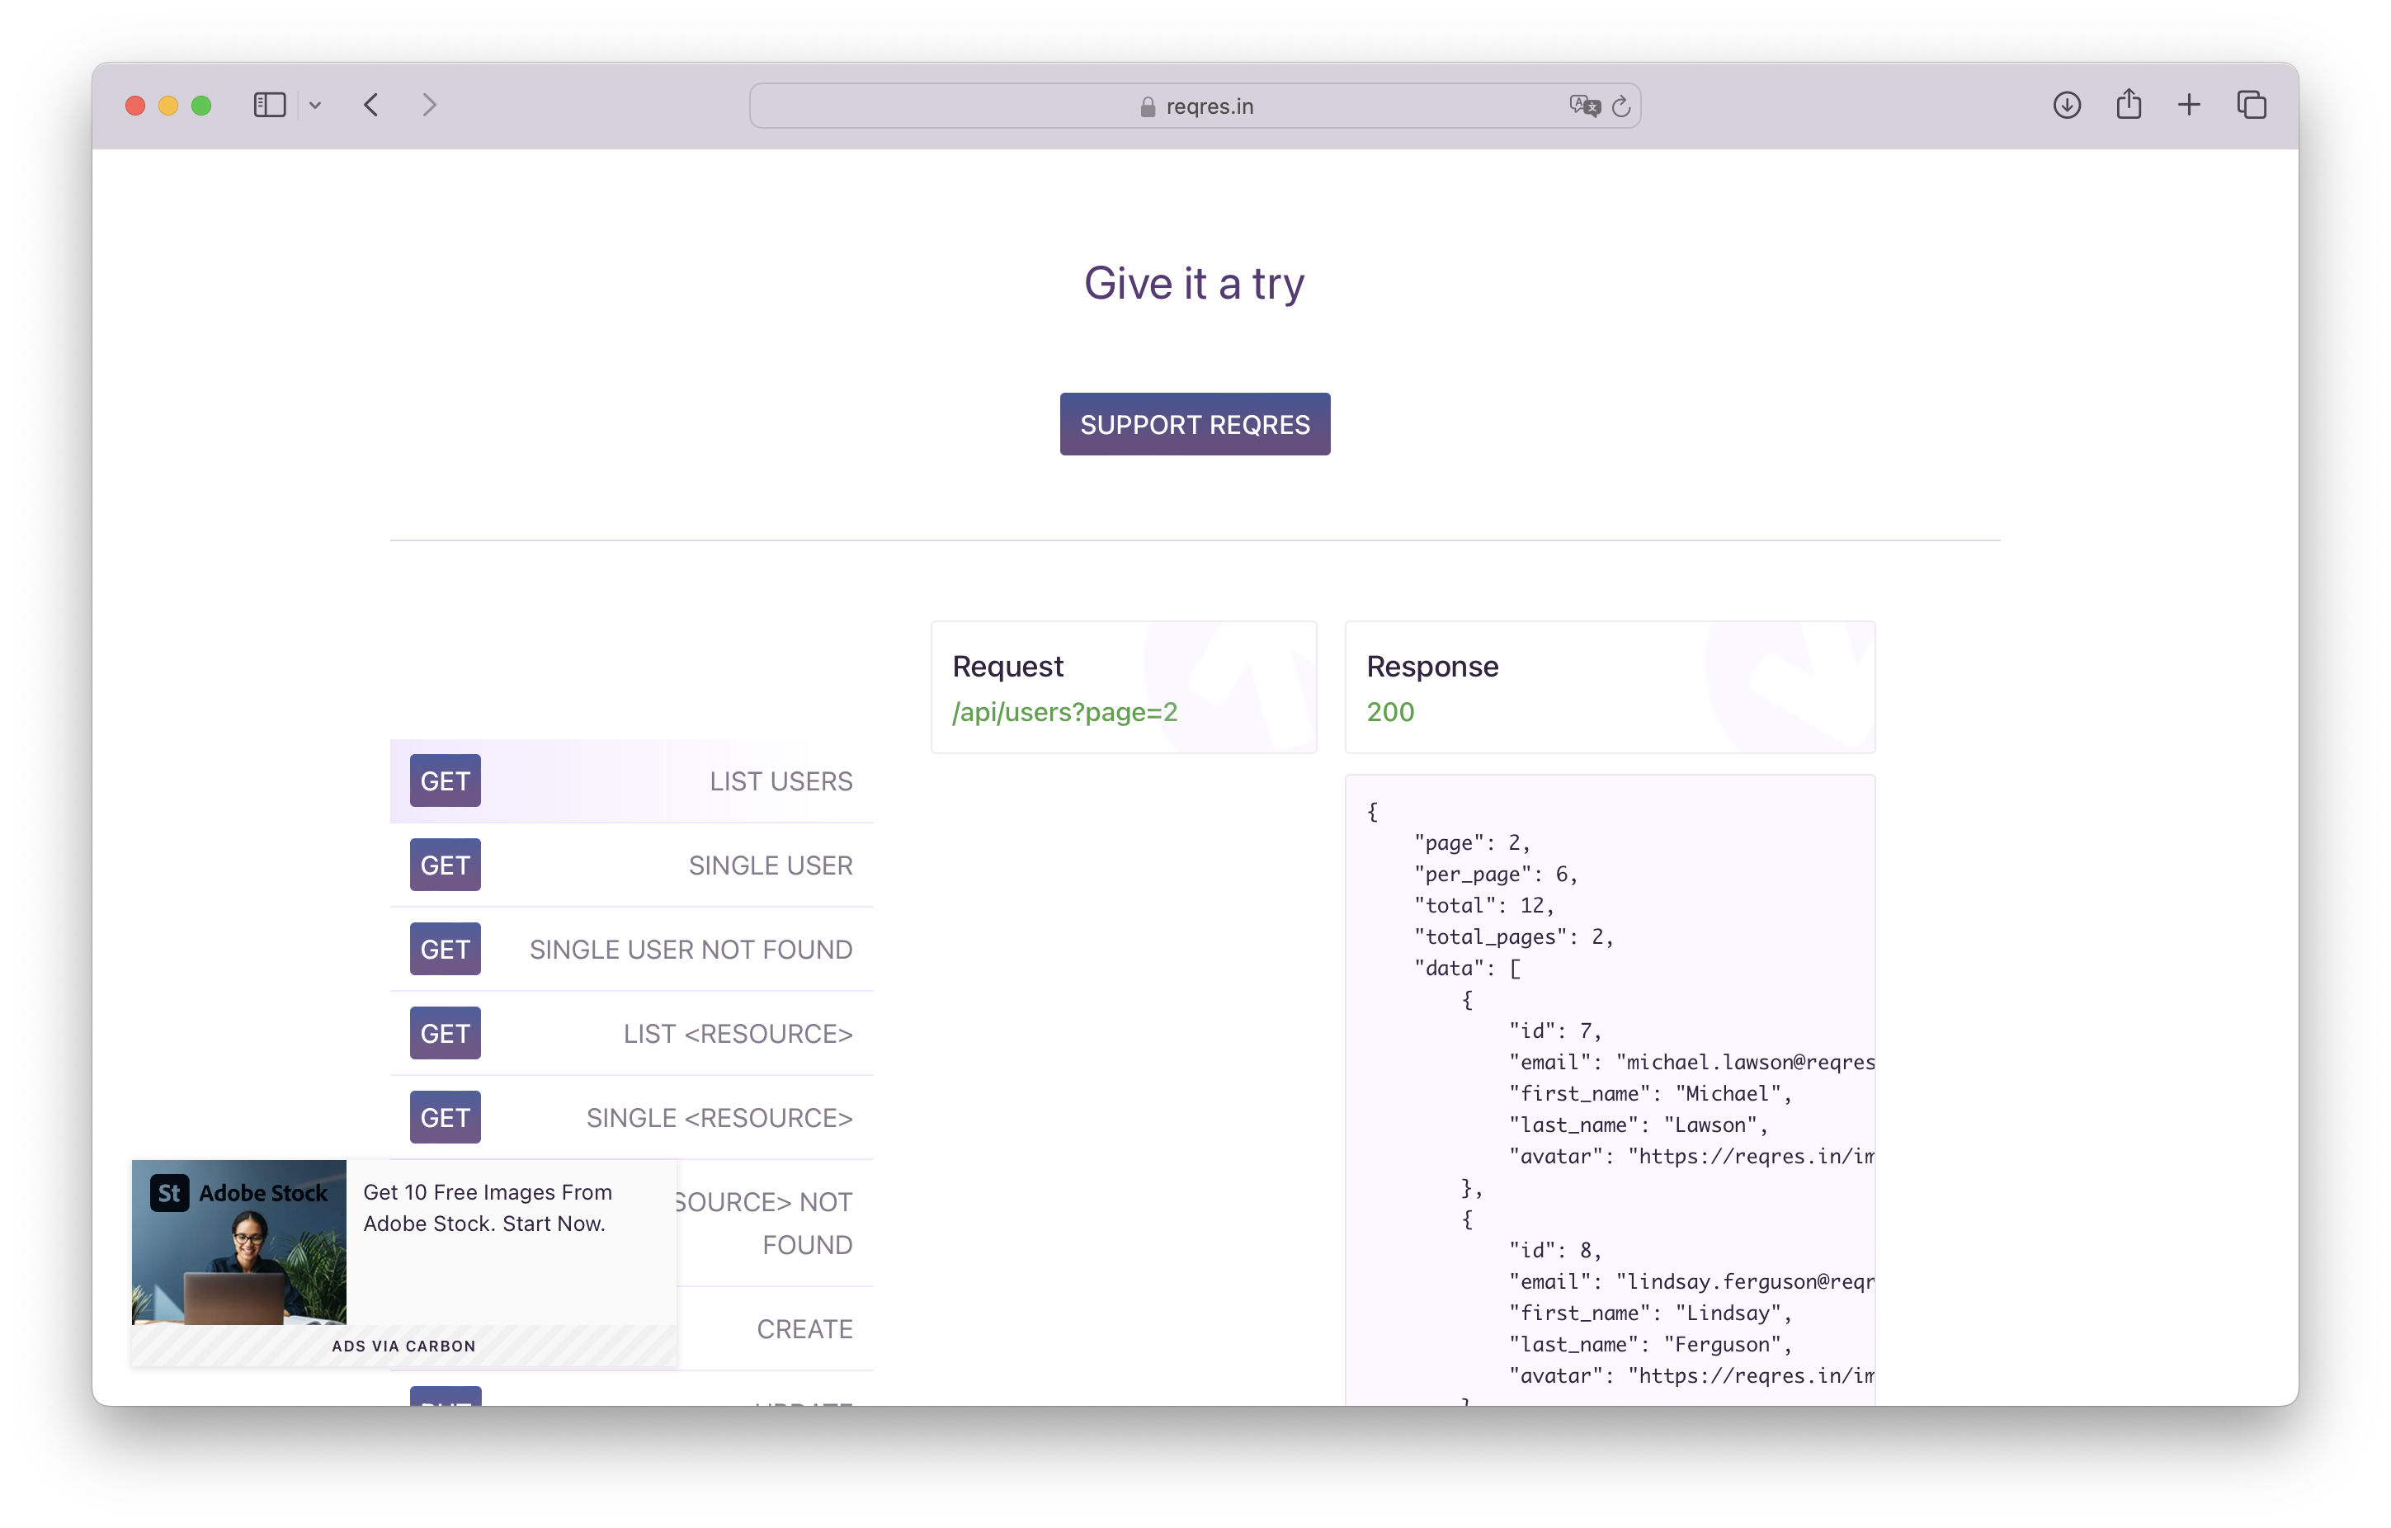This screenshot has width=2391, height=1528.
Task: Select the LIST USERS endpoint
Action: tap(631, 781)
